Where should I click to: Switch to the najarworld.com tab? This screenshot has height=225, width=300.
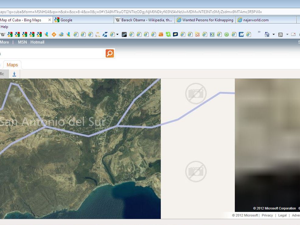pos(266,20)
